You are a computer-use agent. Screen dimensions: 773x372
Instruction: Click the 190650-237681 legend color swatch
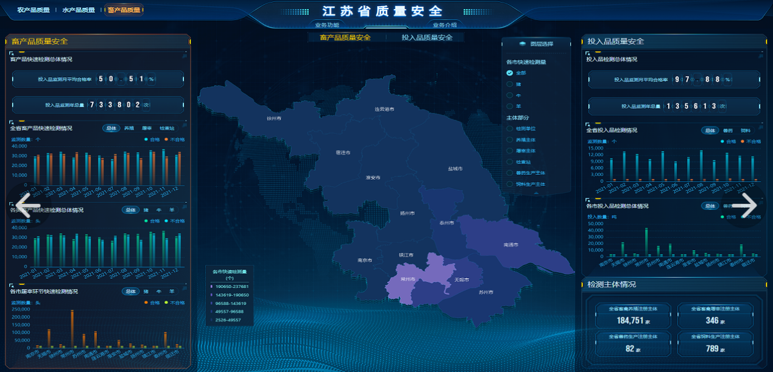click(211, 286)
